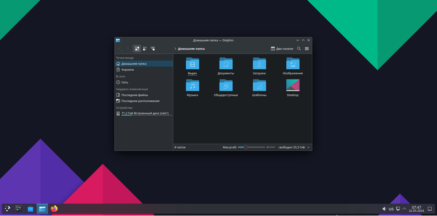437x216 pixels.
Task: Open the application launcher on the taskbar
Action: pos(8,208)
